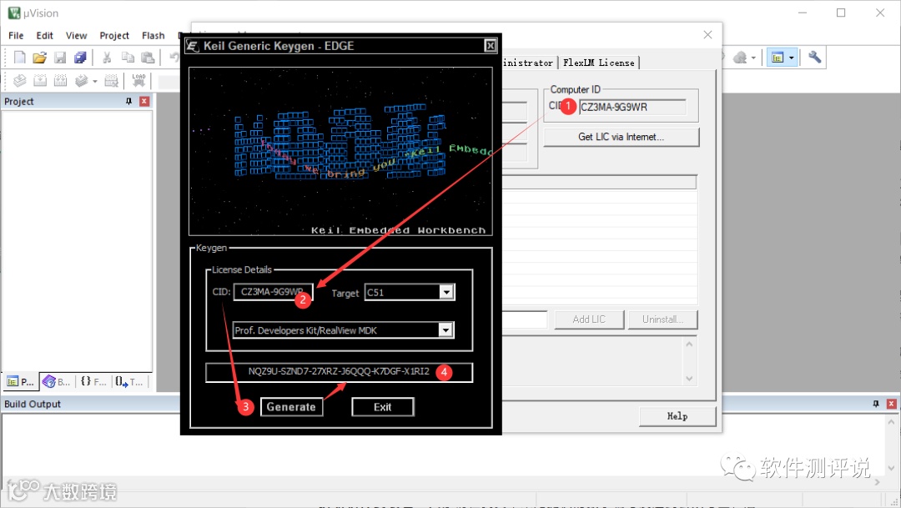901x508 pixels.
Task: Open the Prof. Developers Kit/RealView MDK dropdown
Action: [445, 329]
